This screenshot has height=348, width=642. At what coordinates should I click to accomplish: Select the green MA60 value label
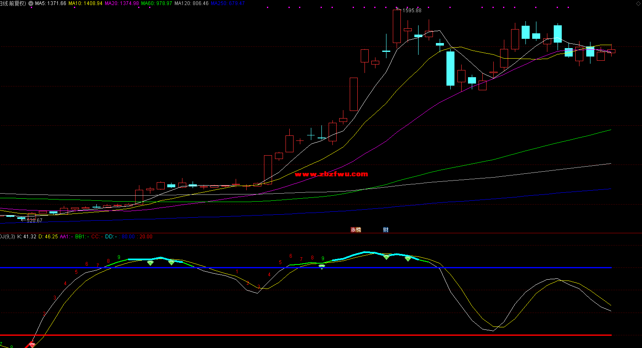pyautogui.click(x=156, y=3)
